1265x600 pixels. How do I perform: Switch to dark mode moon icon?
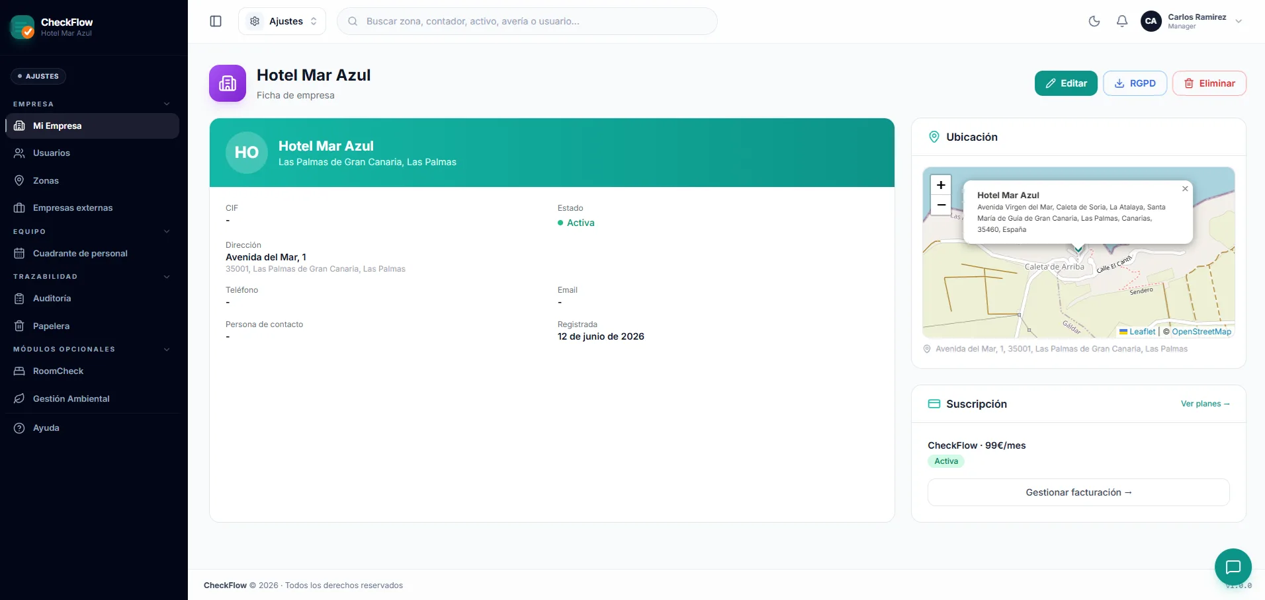tap(1094, 21)
